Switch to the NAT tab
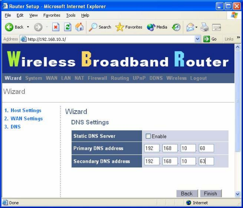This screenshot has width=243, height=208. coord(79,78)
